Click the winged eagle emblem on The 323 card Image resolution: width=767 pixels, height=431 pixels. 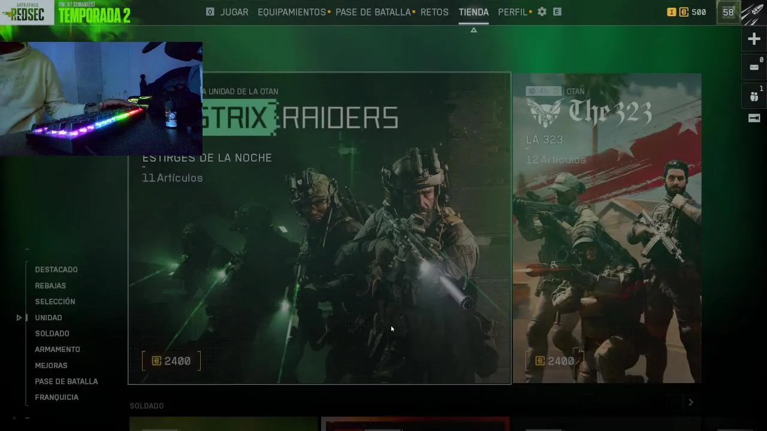click(544, 112)
